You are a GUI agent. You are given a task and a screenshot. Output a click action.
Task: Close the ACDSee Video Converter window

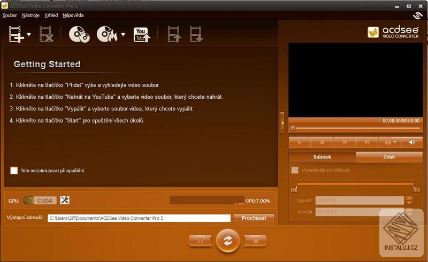[x=421, y=6]
